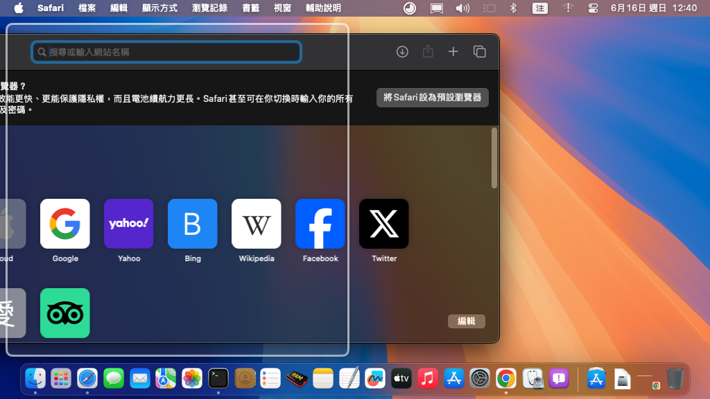Open the 書籤 menu

250,8
